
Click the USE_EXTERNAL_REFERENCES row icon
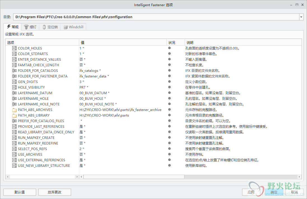pos(14,160)
